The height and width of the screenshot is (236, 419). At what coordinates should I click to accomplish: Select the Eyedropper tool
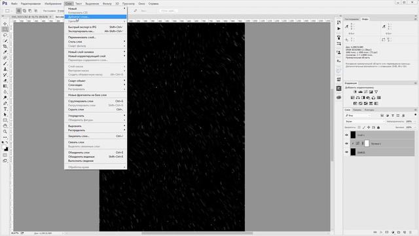click(x=5, y=52)
